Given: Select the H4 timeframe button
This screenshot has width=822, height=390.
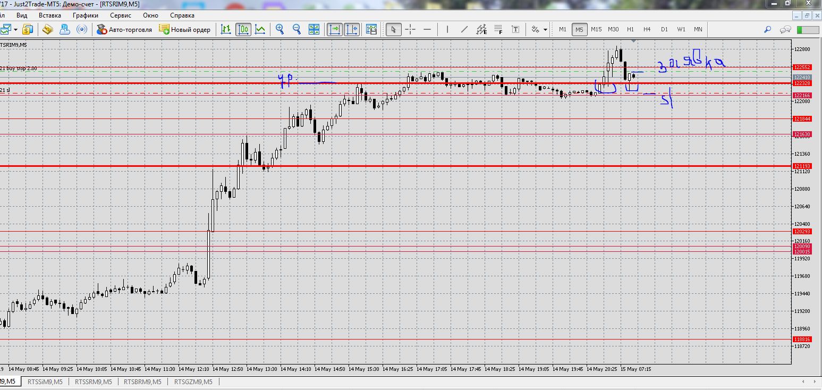Looking at the screenshot, I should click(647, 29).
